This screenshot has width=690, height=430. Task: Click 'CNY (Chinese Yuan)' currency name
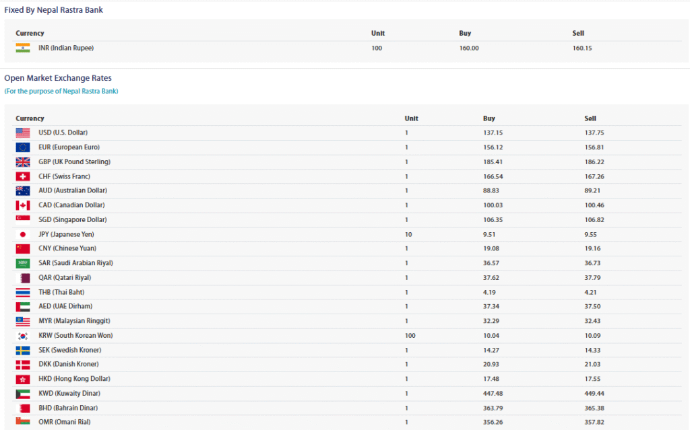pos(67,248)
